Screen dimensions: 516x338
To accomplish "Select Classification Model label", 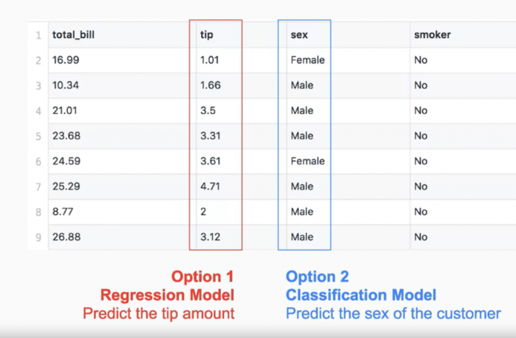I will [361, 295].
